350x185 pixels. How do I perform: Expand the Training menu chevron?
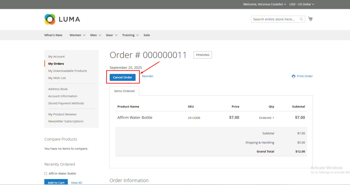point(138,35)
